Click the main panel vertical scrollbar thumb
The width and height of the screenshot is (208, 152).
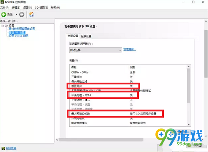coord(206,54)
